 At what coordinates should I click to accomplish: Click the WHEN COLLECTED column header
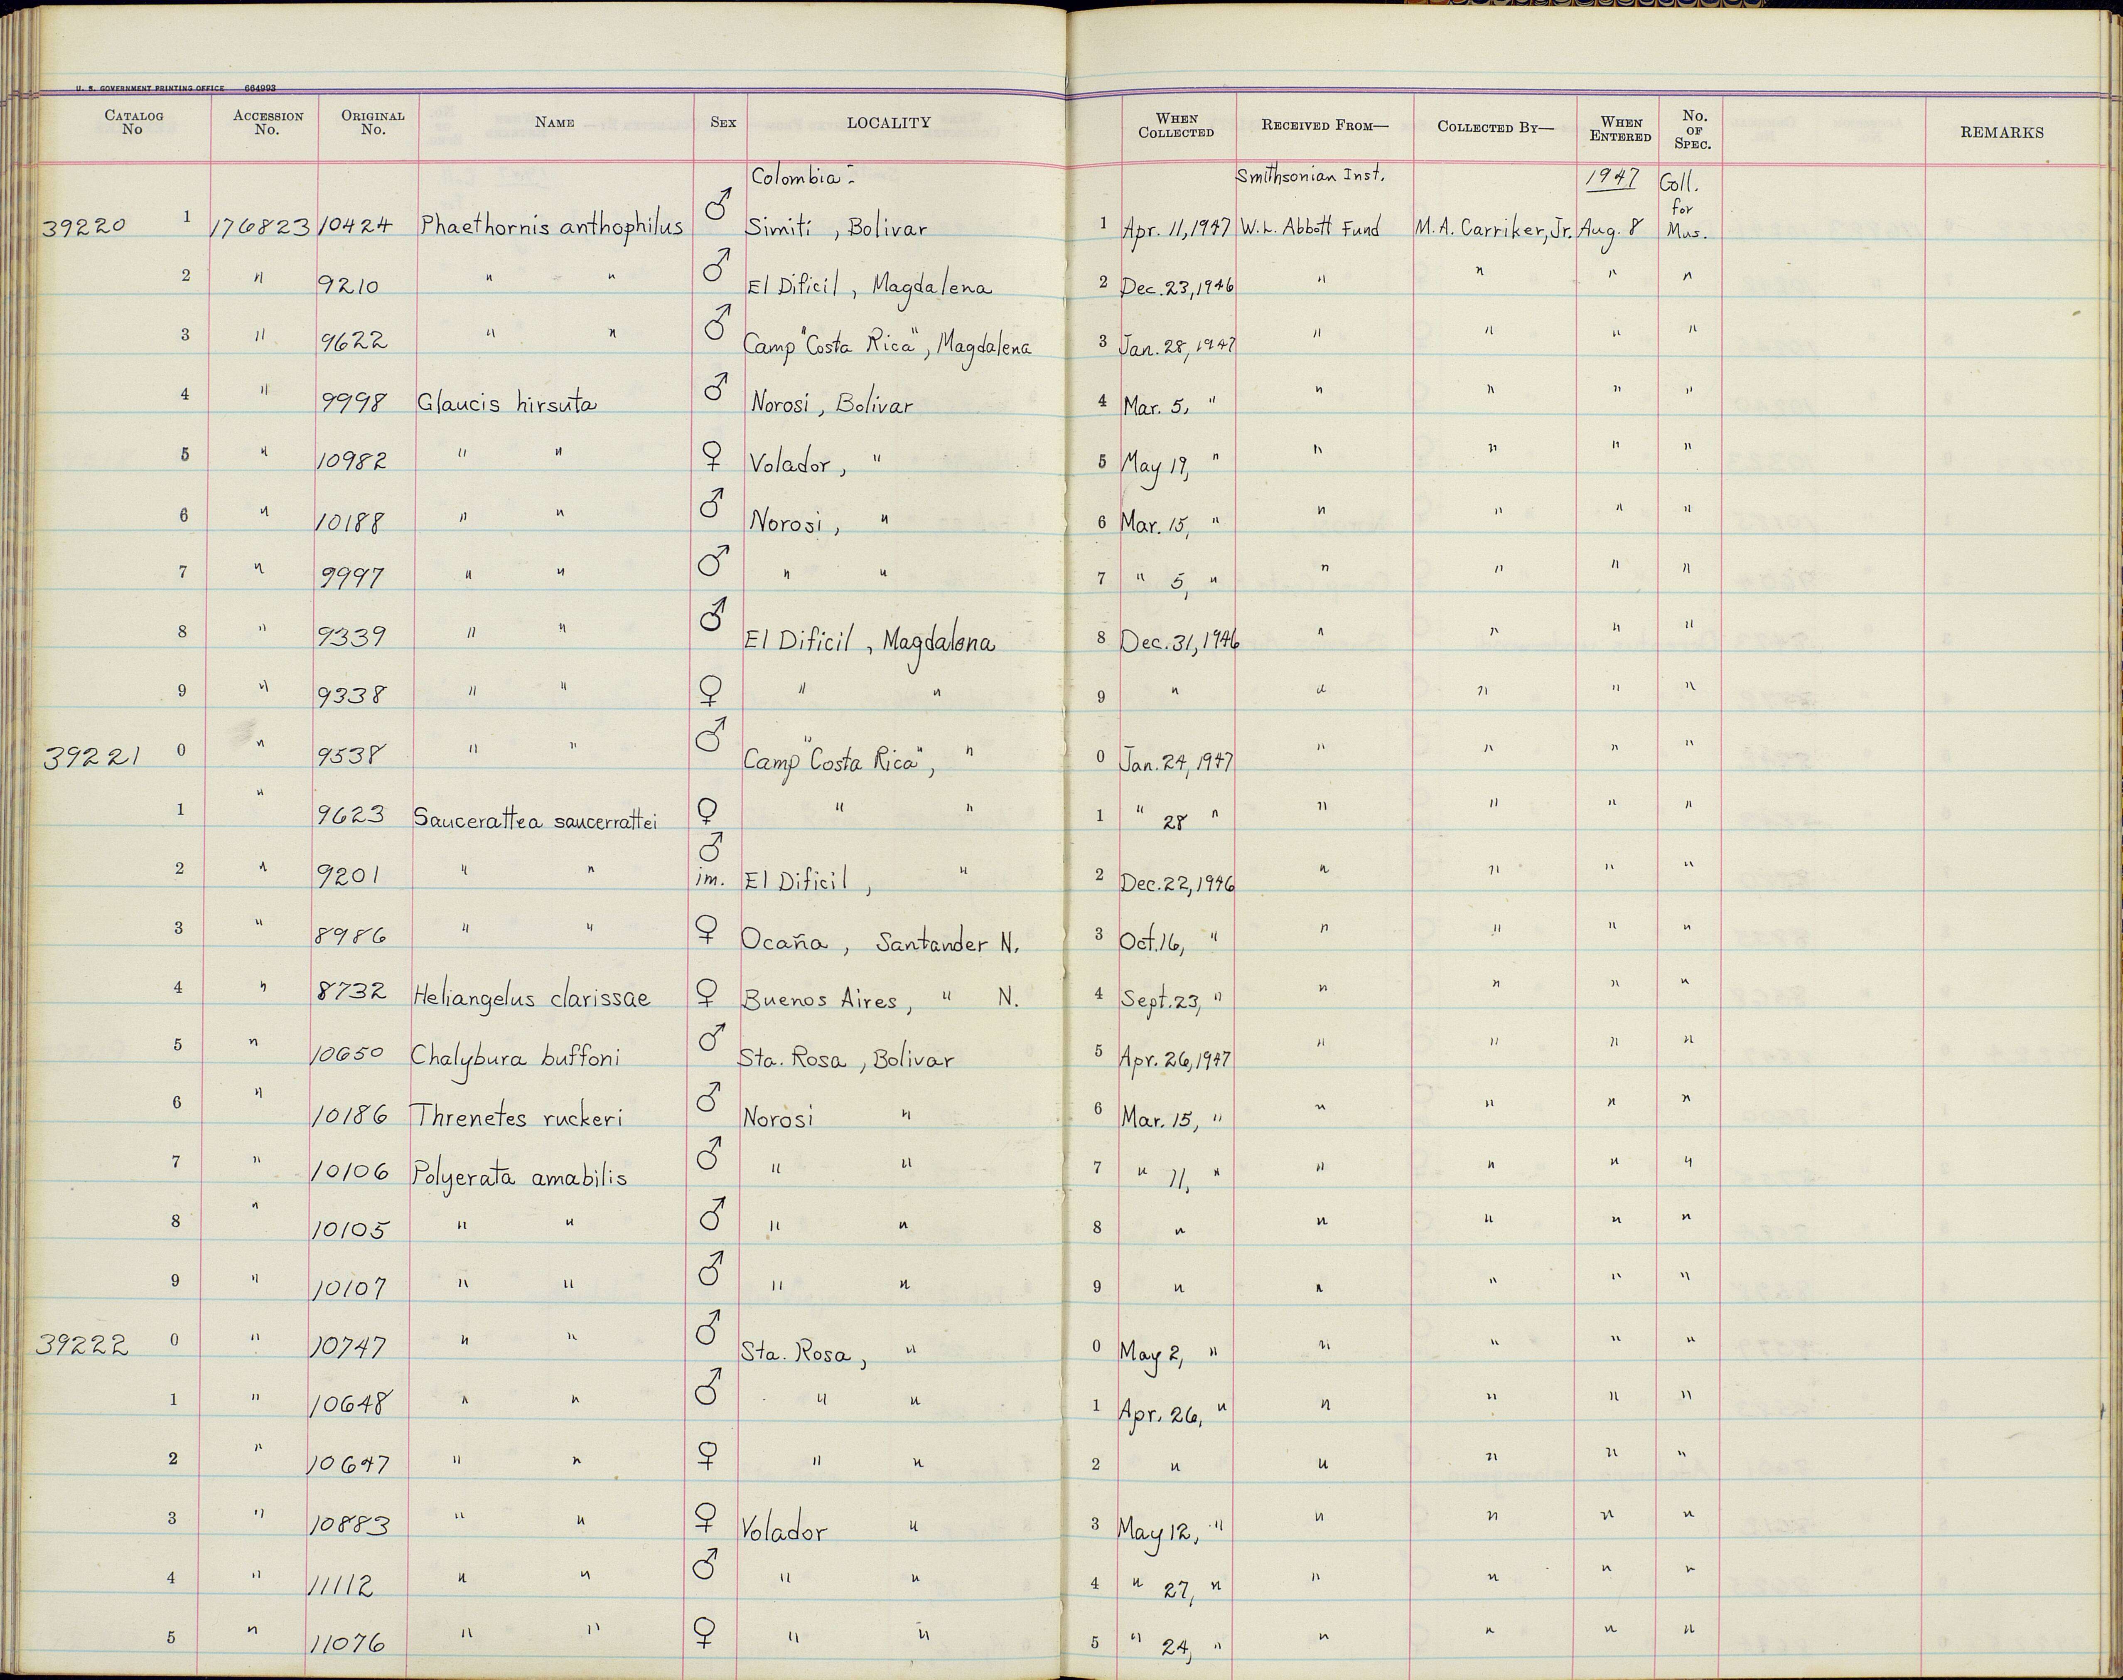[x=1176, y=125]
